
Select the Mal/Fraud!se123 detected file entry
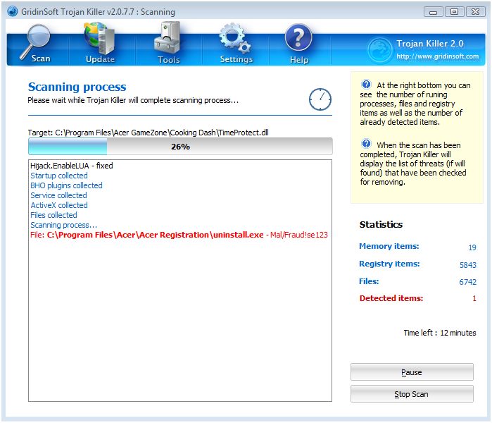coord(179,235)
